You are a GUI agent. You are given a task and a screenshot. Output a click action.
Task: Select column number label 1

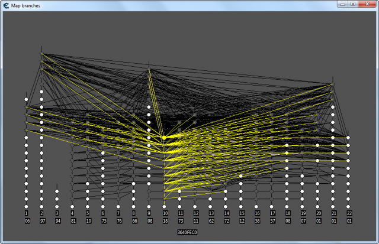26,213
